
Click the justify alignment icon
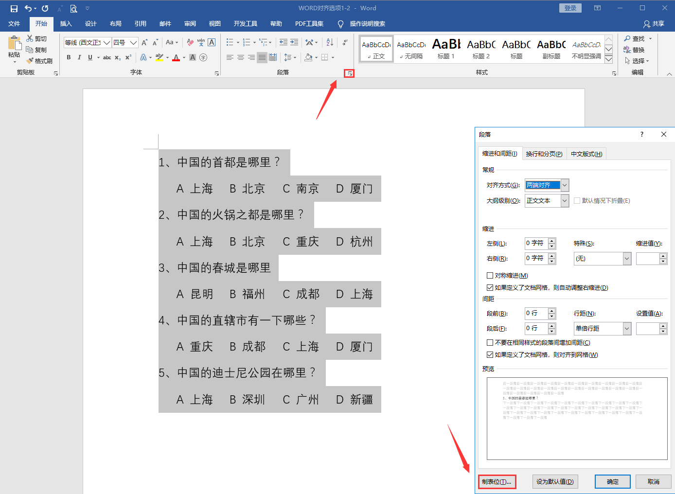point(262,57)
